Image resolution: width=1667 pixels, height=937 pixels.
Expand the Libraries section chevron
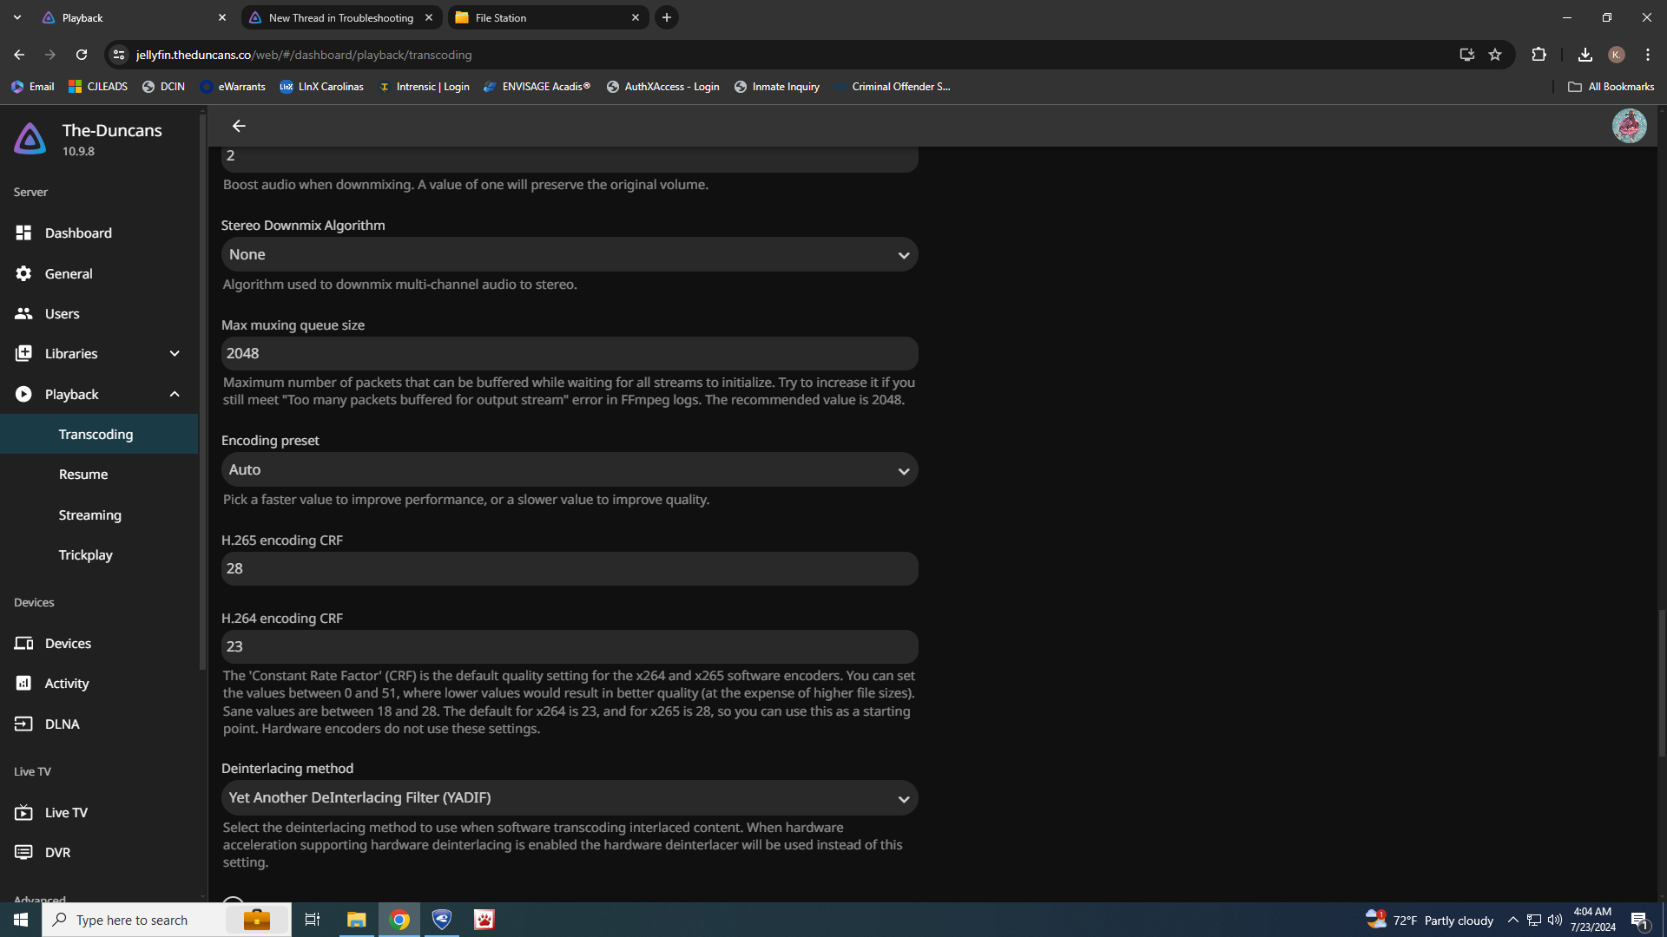click(x=175, y=354)
